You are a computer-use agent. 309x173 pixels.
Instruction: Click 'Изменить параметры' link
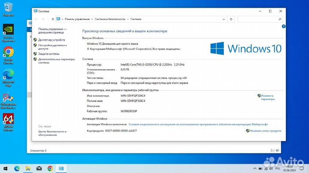click(x=268, y=97)
